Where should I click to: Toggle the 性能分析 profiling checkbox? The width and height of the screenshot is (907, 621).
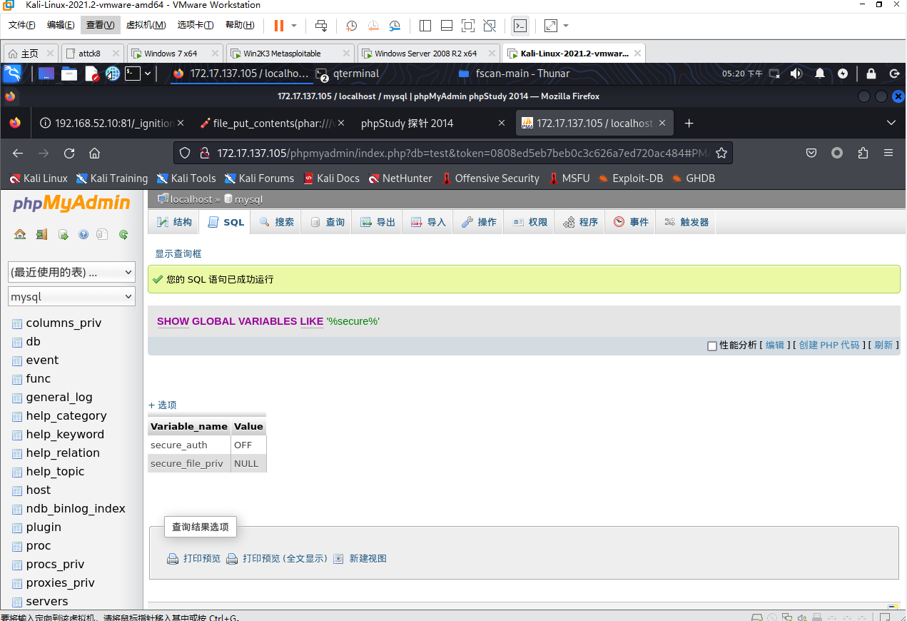pos(711,345)
